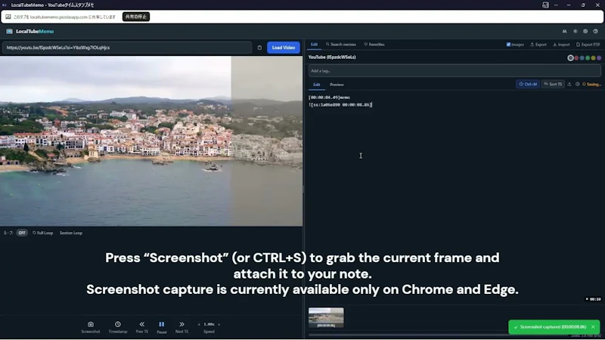This screenshot has height=340, width=605.
Task: Jump to previous timestamp with Prev TS
Action: (141, 327)
